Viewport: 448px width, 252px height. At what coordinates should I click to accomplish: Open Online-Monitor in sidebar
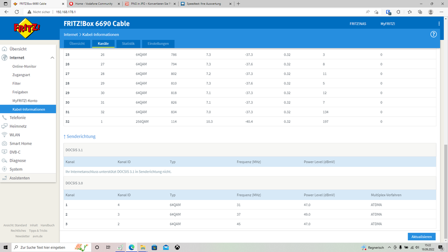coord(24,66)
